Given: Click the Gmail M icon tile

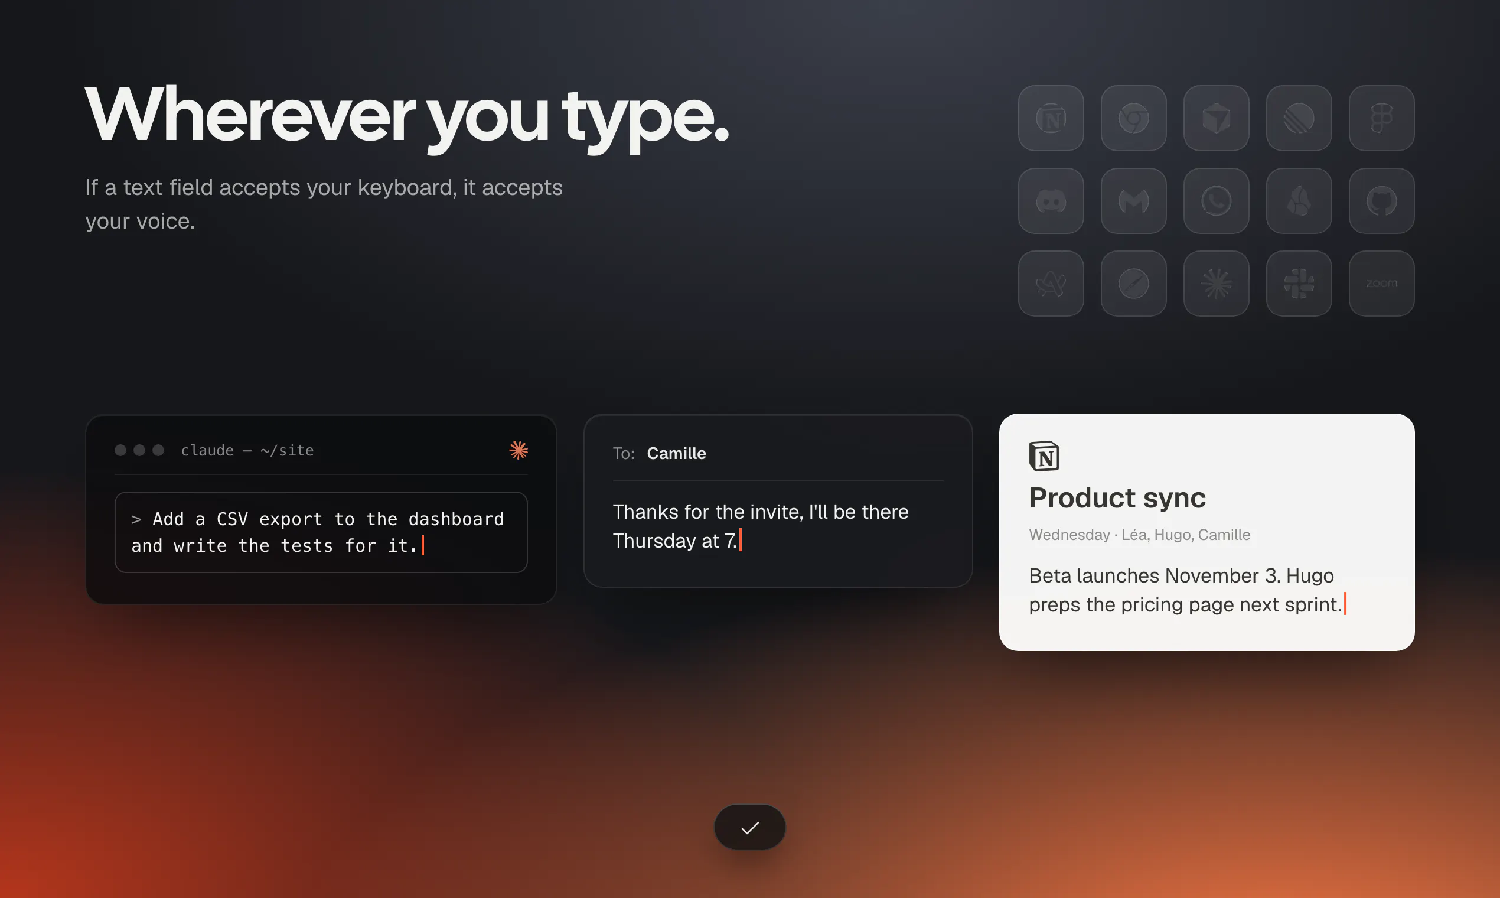Looking at the screenshot, I should point(1133,201).
